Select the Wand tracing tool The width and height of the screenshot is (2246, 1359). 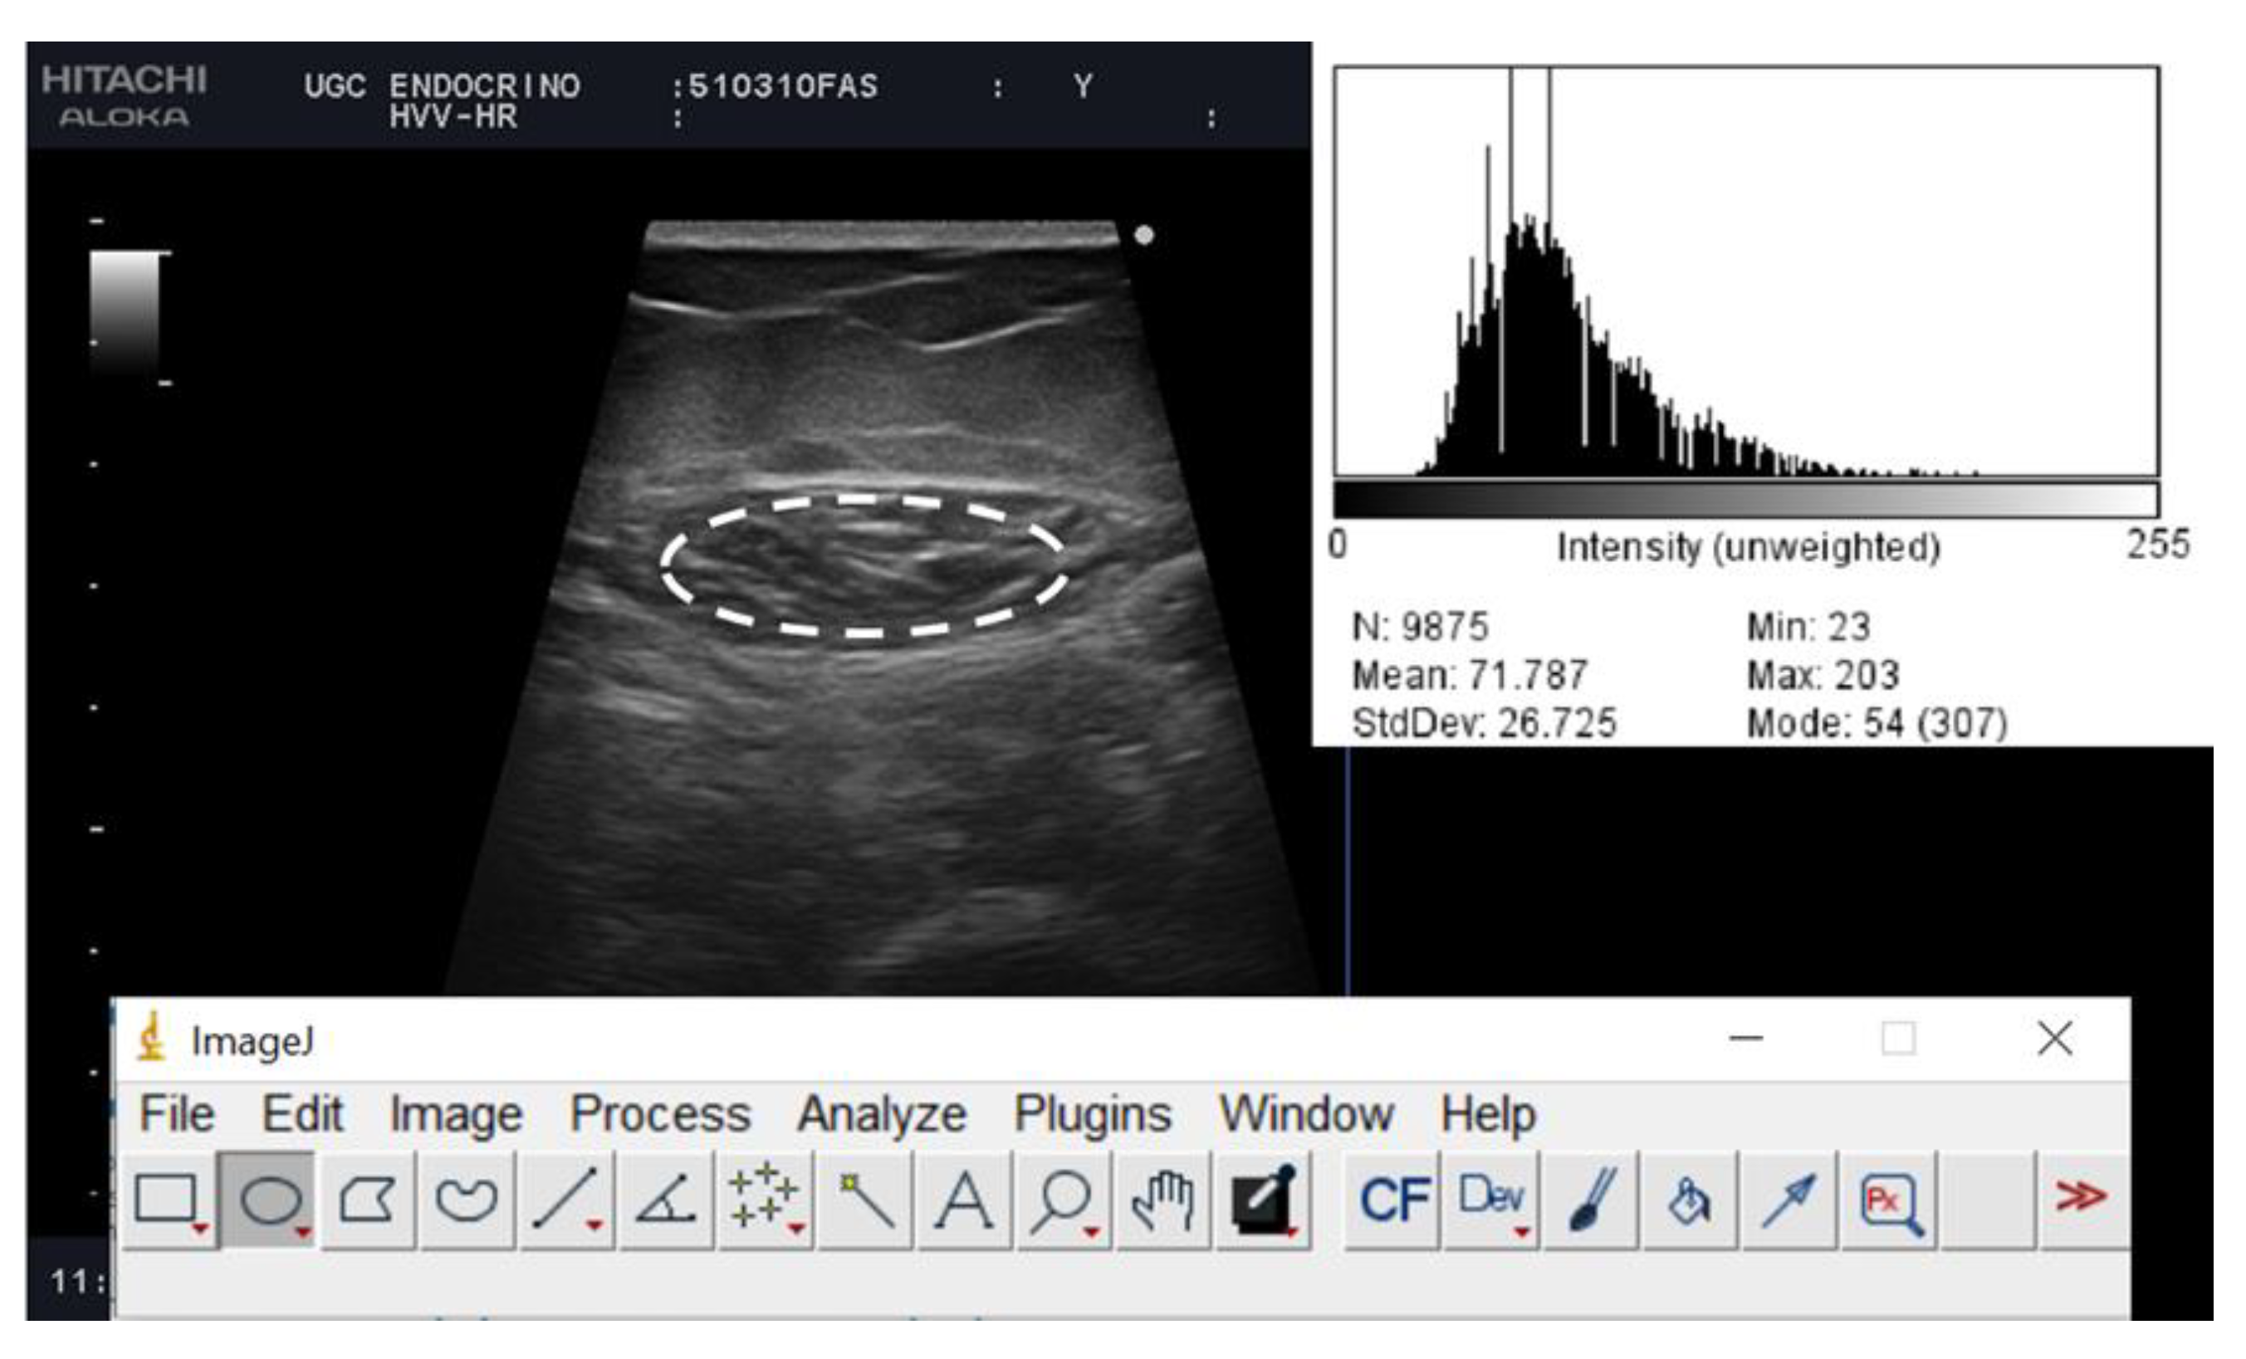pos(865,1200)
